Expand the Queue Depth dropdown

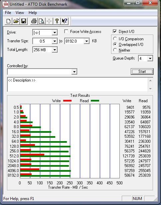150,59
